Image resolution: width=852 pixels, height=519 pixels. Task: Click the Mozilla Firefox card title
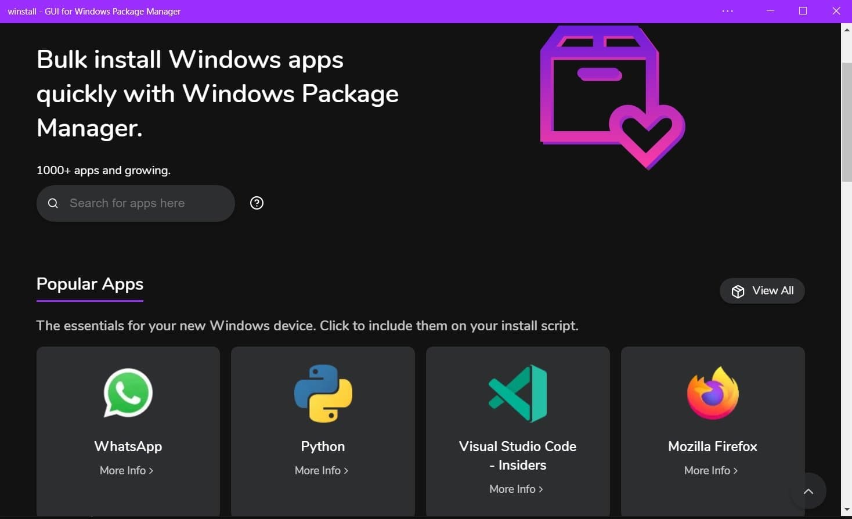tap(713, 446)
